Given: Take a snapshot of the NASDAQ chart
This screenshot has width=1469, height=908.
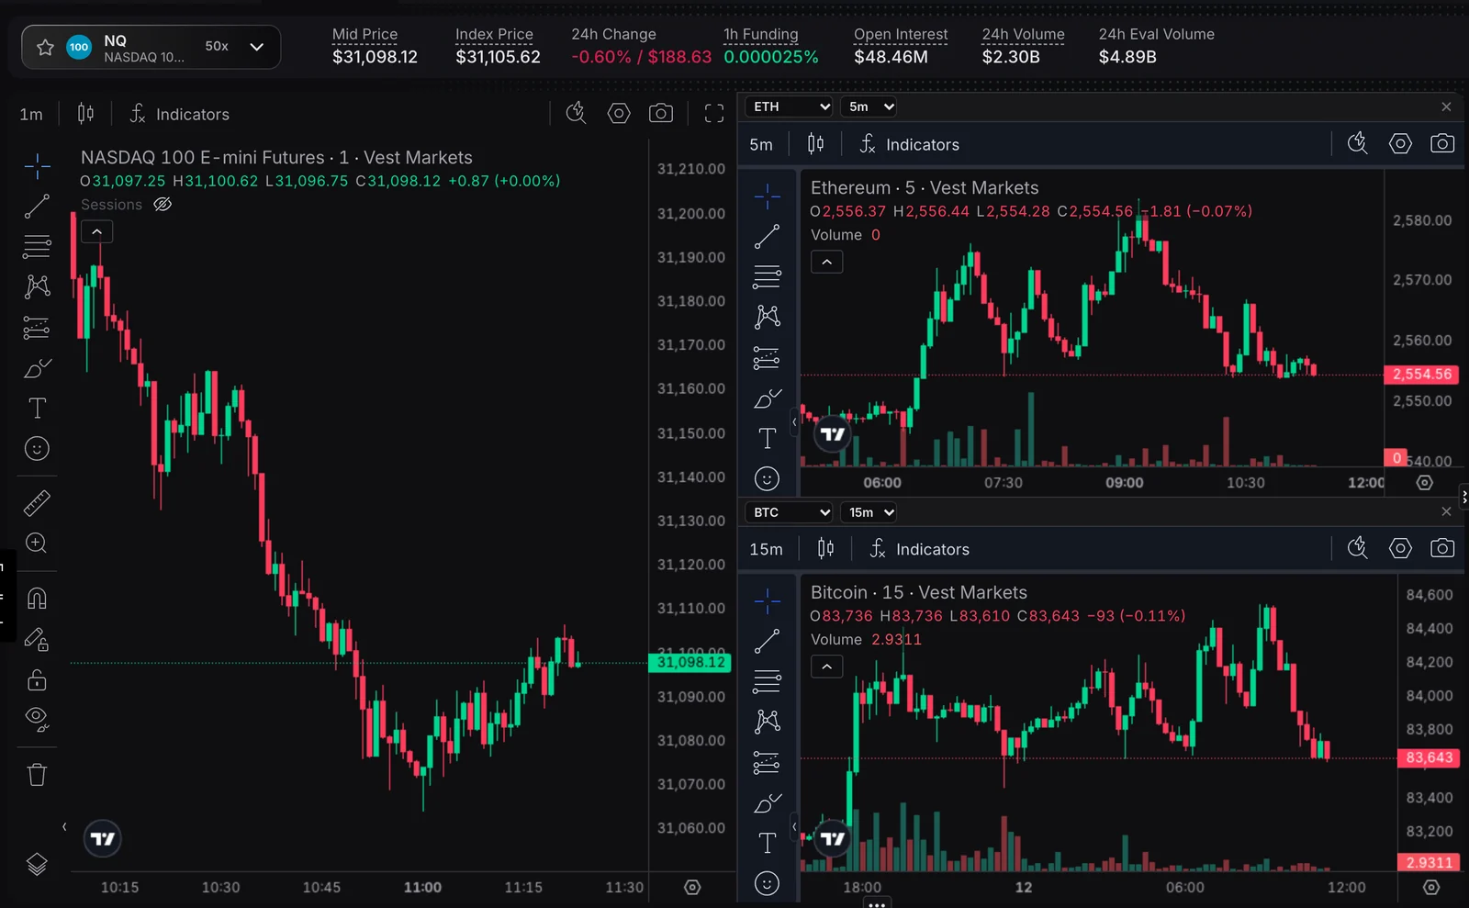Looking at the screenshot, I should pos(661,113).
